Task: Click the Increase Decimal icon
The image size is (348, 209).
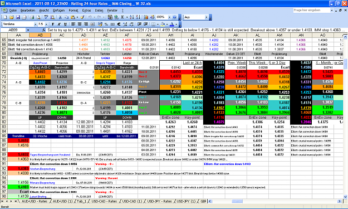Action: click(125, 24)
